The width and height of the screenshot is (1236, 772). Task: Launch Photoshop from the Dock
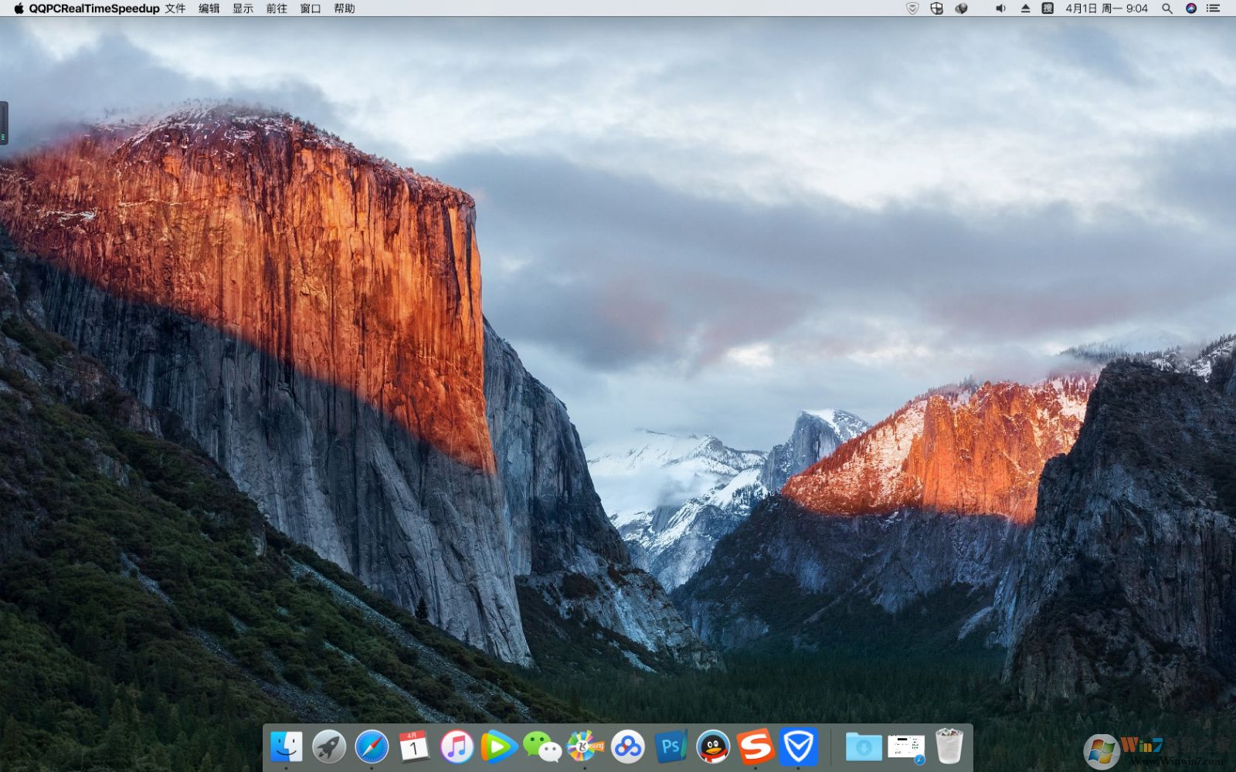(x=671, y=747)
